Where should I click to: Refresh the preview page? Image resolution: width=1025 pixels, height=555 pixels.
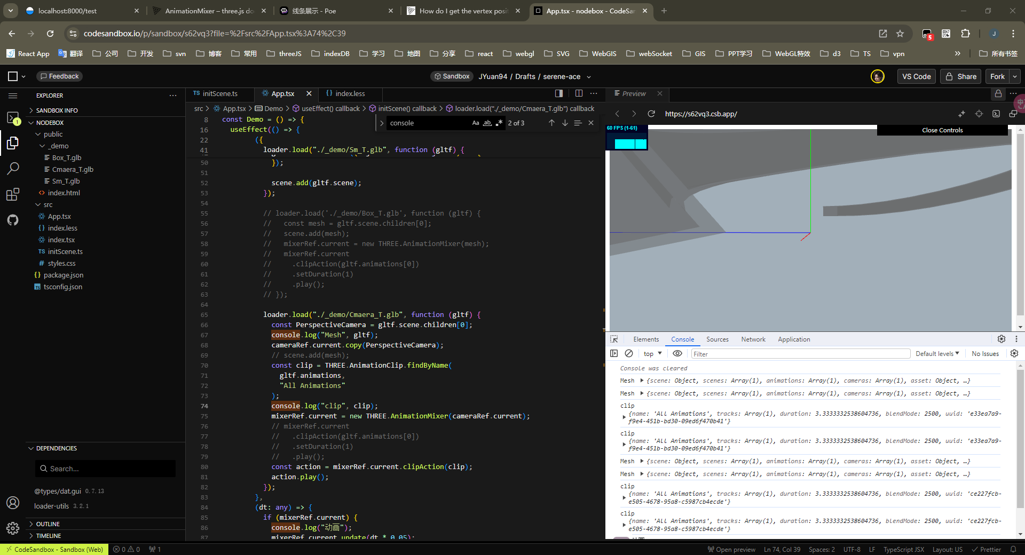pyautogui.click(x=651, y=114)
